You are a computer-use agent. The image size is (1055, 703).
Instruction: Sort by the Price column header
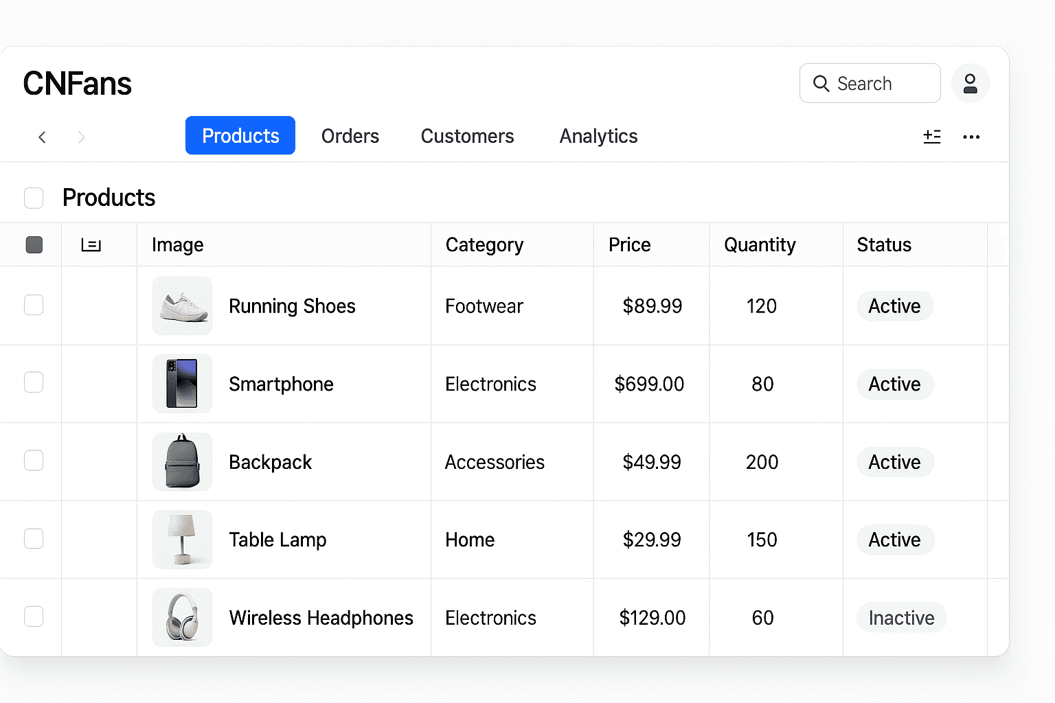tap(629, 245)
